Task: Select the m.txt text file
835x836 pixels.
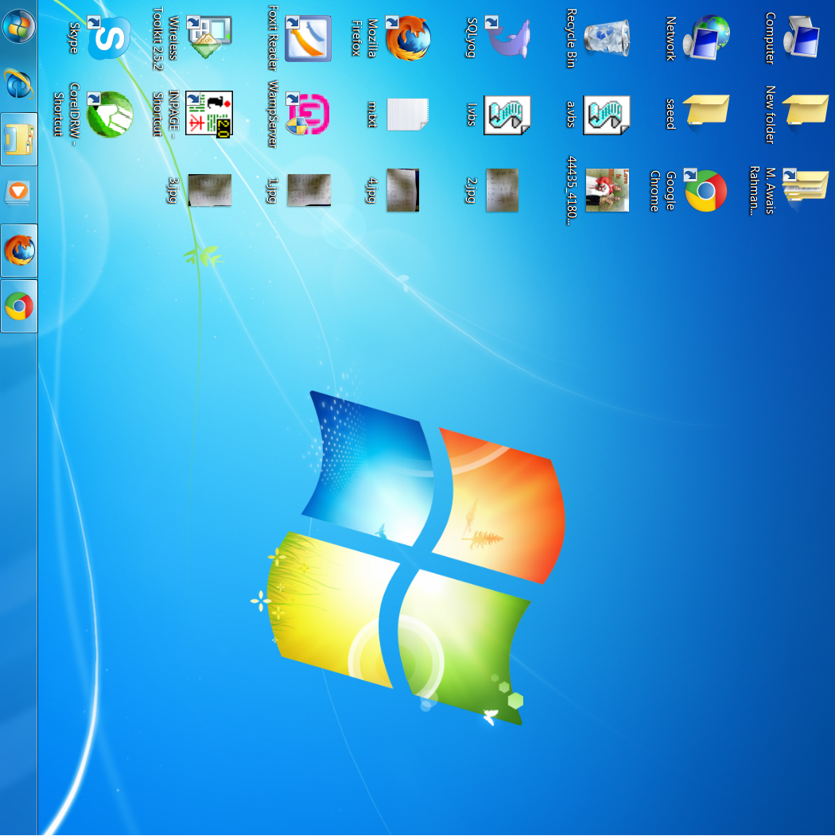Action: 407,114
